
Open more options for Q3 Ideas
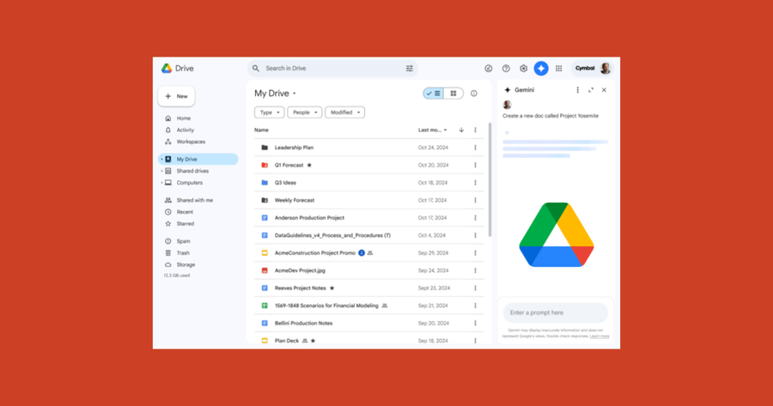click(475, 183)
